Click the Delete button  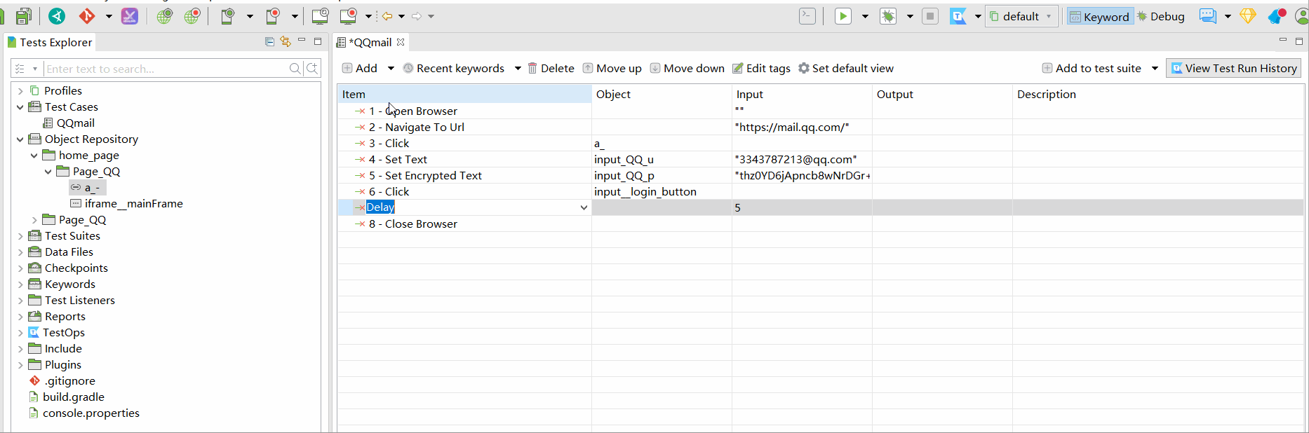551,68
